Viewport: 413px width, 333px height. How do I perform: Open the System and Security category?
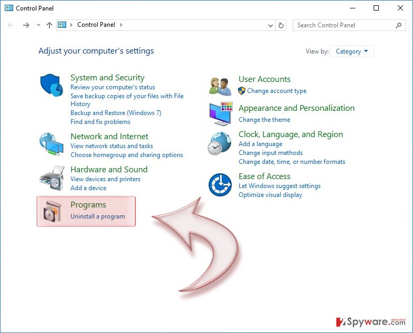[x=108, y=78]
